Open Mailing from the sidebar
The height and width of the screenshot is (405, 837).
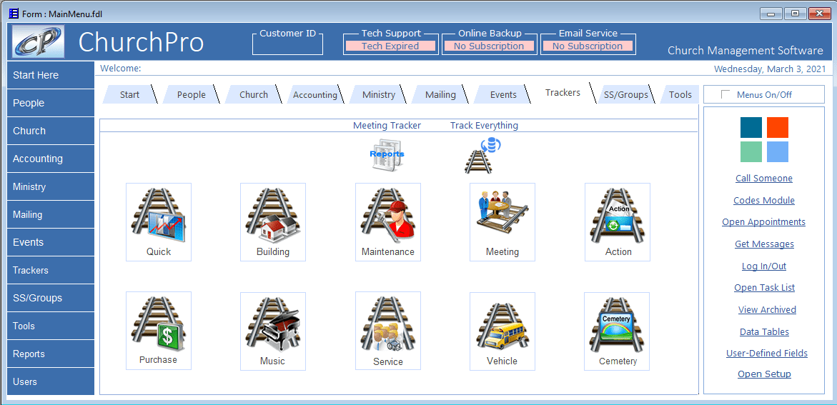pos(51,214)
